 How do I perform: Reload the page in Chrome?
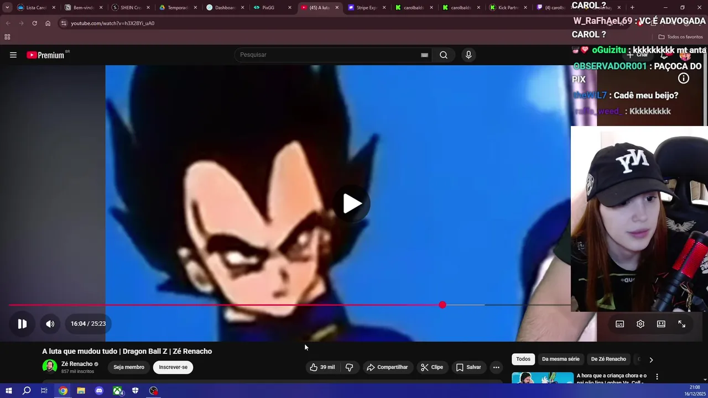tap(34, 23)
